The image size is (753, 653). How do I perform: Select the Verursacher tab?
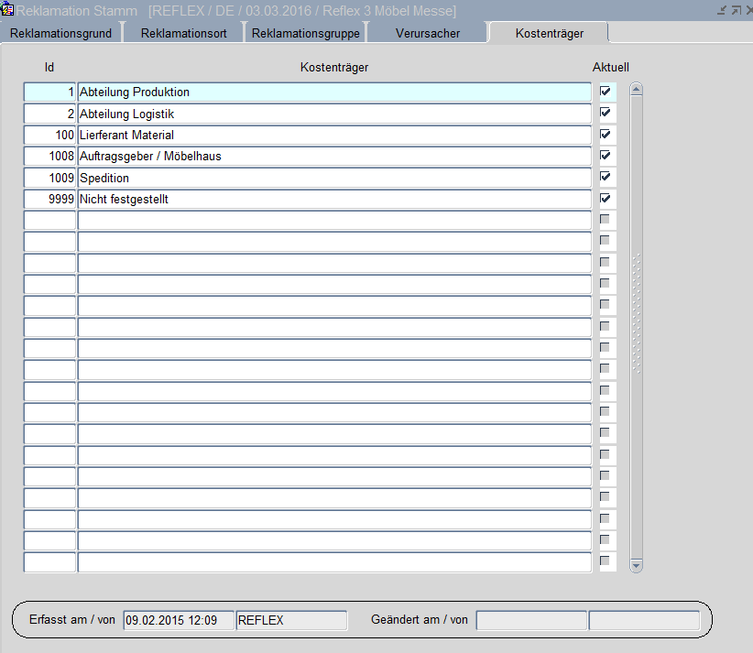(x=427, y=33)
